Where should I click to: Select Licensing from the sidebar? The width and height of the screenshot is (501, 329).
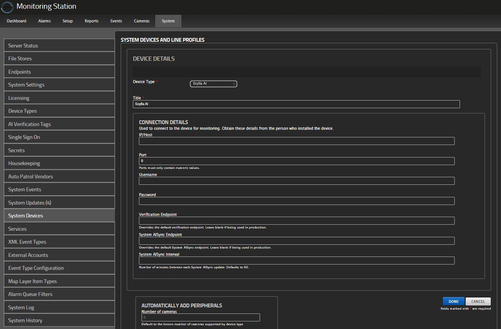(x=59, y=98)
